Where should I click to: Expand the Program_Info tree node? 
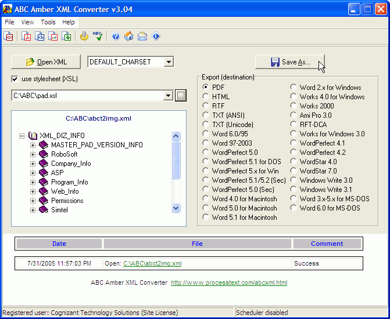point(33,182)
